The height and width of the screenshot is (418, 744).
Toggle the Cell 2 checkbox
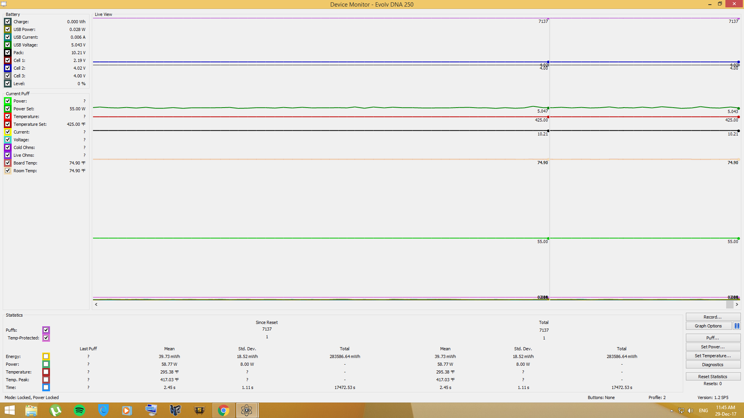pos(8,68)
